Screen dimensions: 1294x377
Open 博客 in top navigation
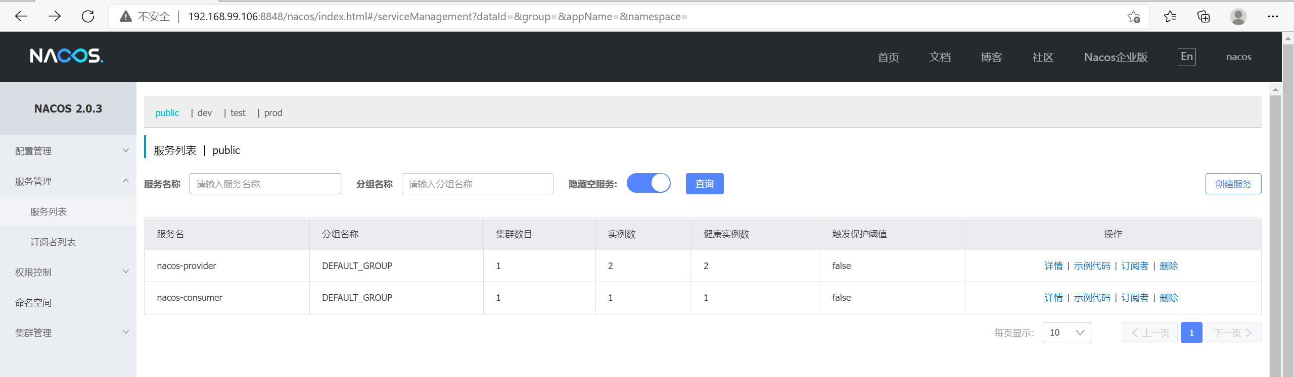pyautogui.click(x=991, y=57)
